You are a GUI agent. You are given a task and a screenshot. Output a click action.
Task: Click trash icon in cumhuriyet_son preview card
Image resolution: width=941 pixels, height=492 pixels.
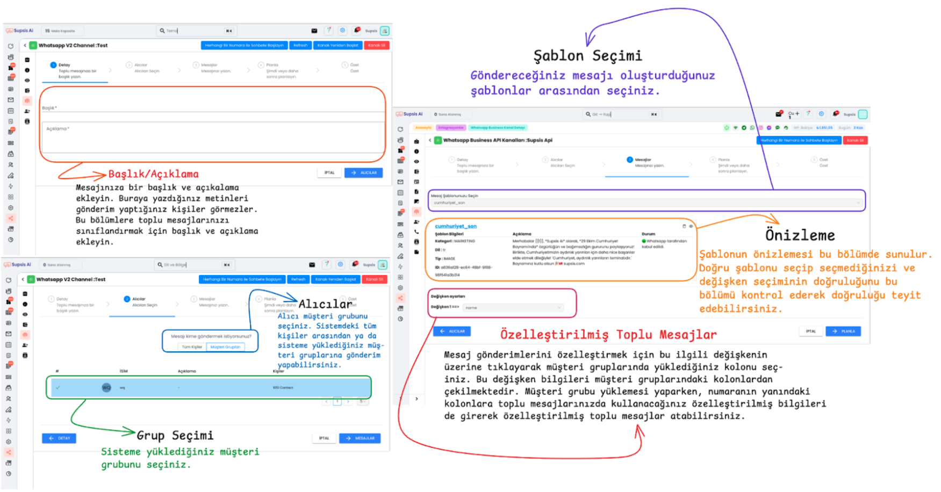(x=684, y=226)
